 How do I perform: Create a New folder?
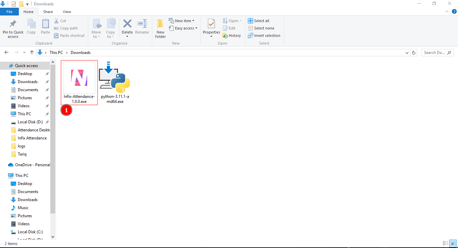160,28
